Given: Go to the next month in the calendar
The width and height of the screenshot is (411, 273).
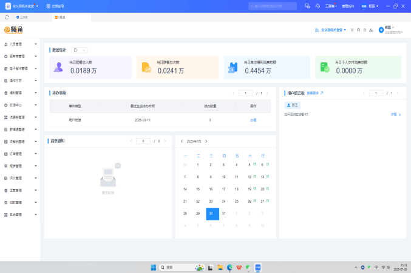Looking at the screenshot, I should pos(206,141).
